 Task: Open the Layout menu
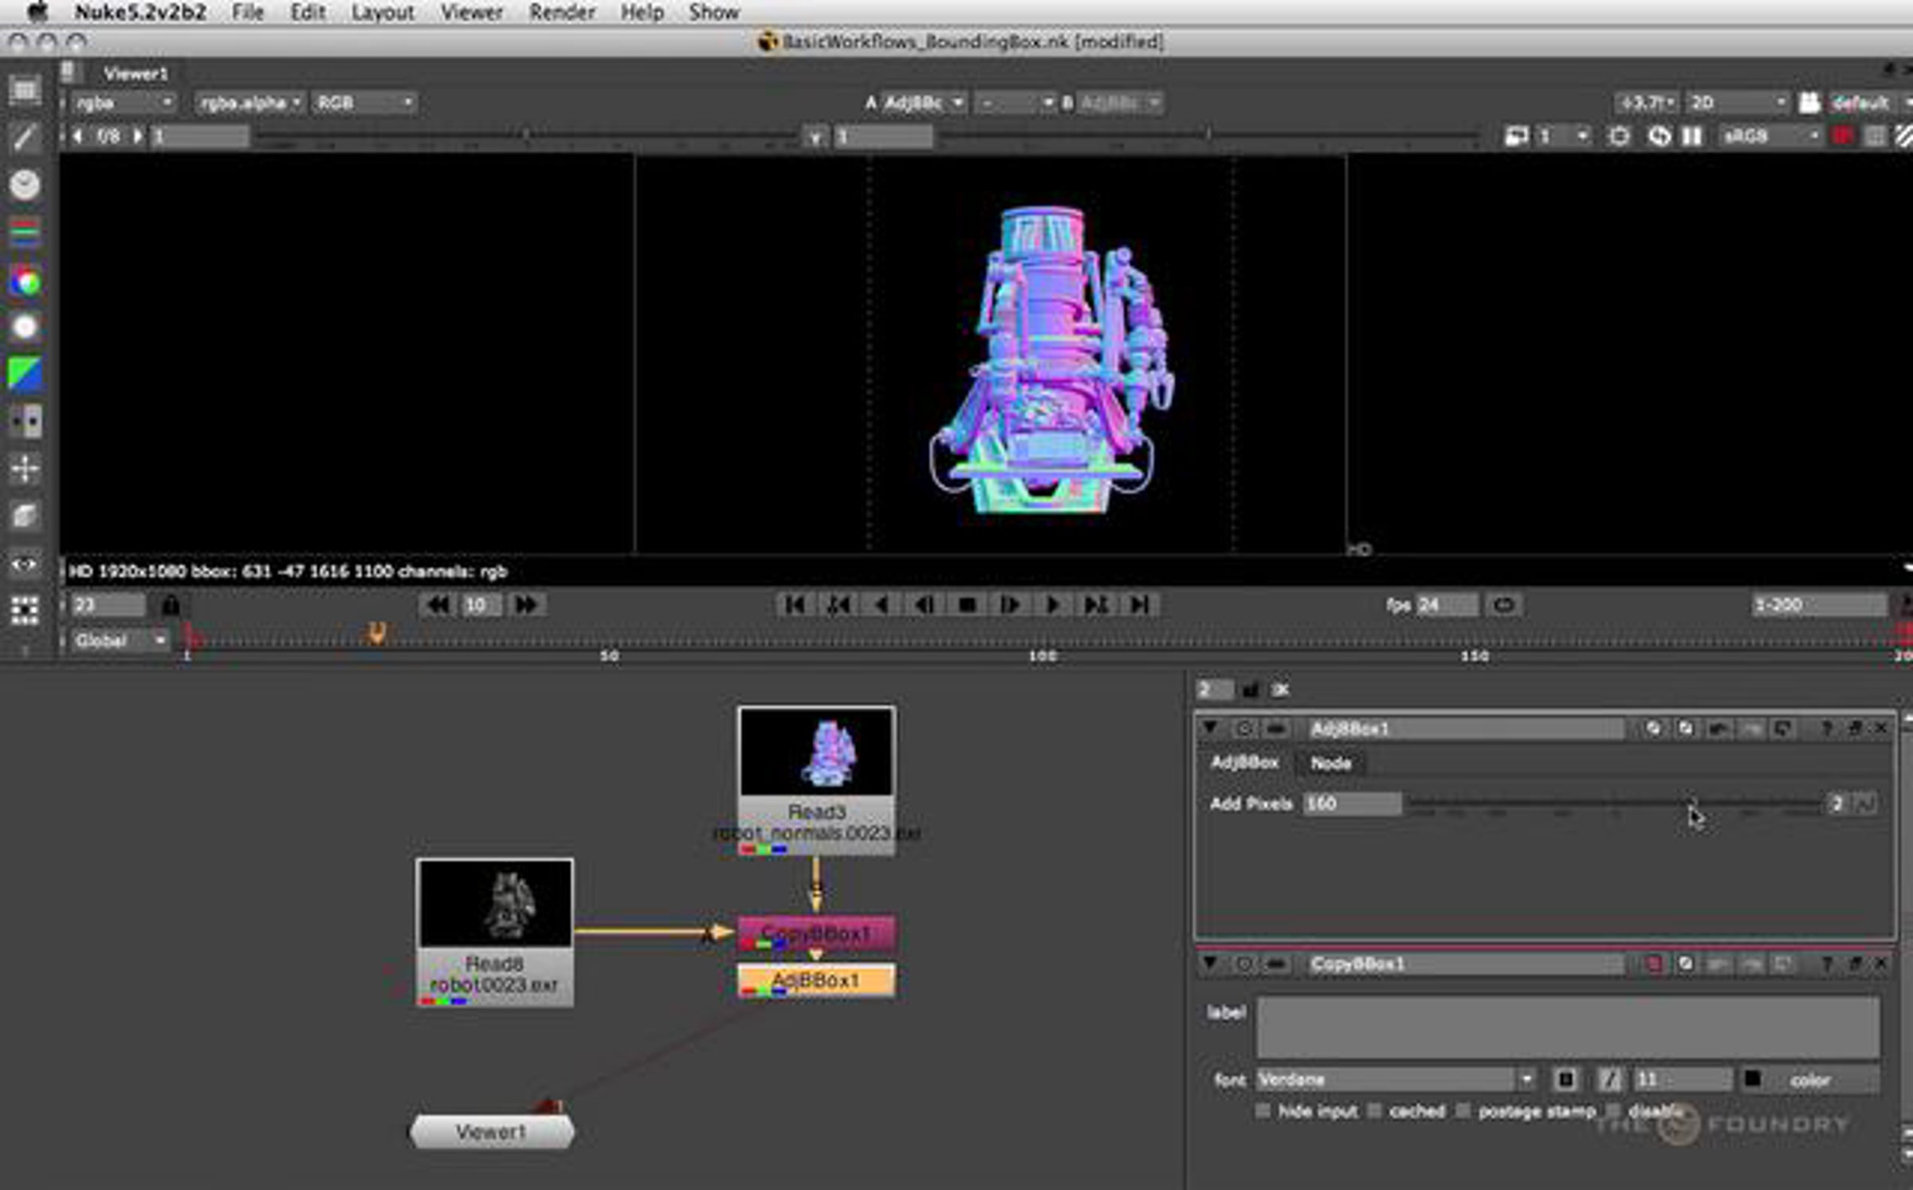(x=383, y=13)
